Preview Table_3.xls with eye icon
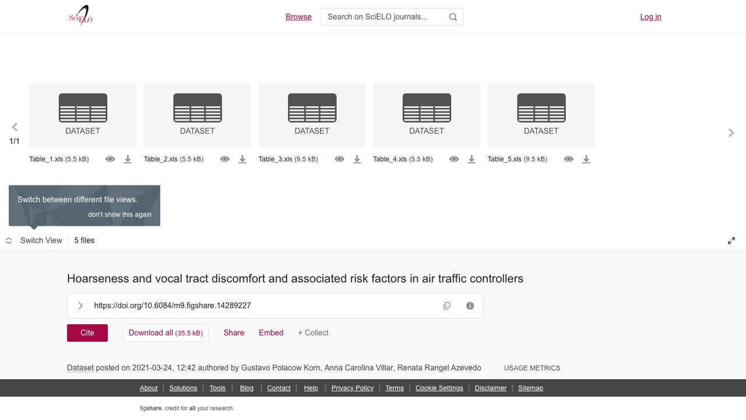 [339, 159]
